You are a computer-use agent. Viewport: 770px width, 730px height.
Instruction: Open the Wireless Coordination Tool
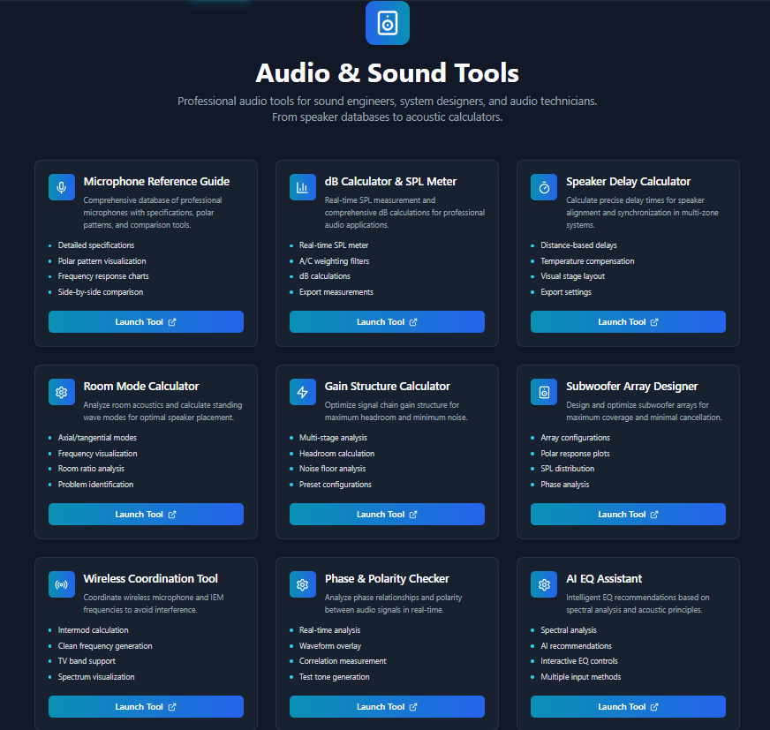[146, 706]
